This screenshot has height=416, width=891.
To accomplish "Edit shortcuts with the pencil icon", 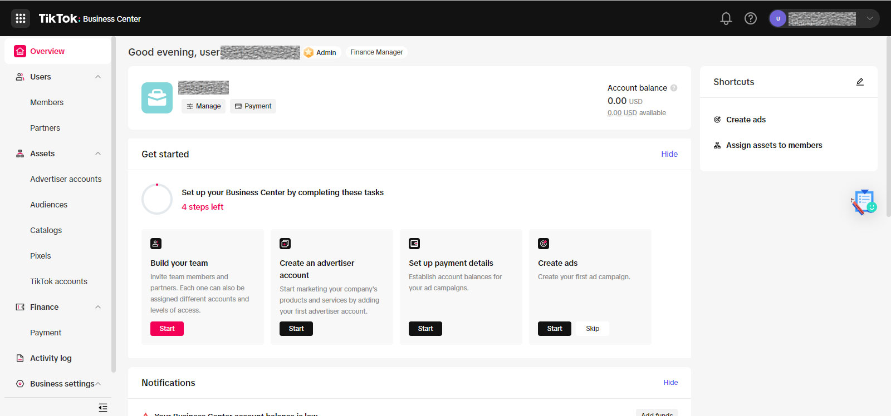I will tap(860, 82).
